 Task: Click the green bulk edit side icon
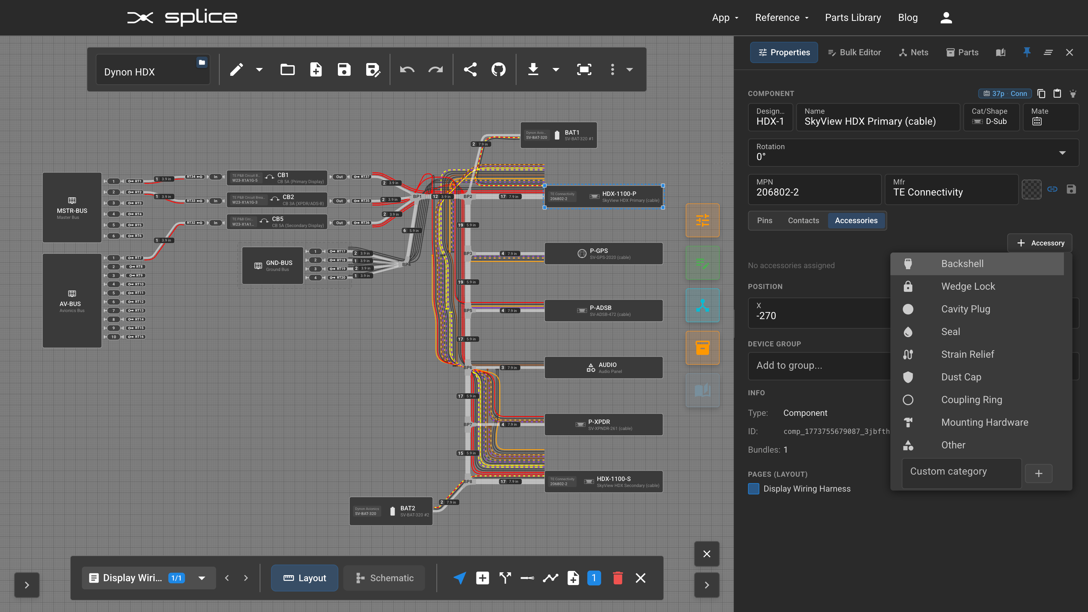point(702,263)
